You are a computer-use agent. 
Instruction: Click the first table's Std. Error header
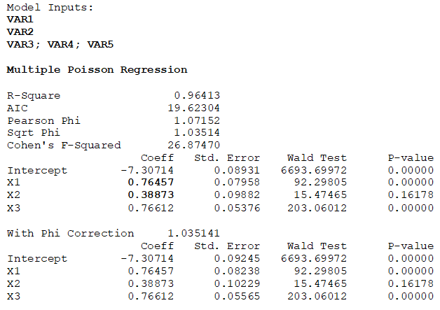[x=227, y=158]
